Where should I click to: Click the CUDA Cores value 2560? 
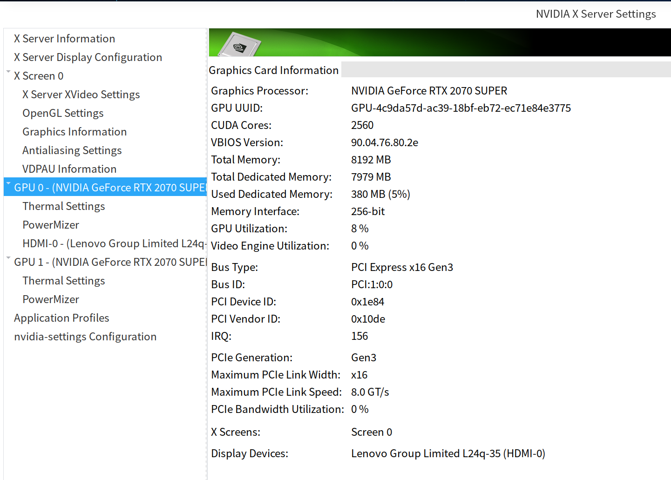tap(362, 125)
